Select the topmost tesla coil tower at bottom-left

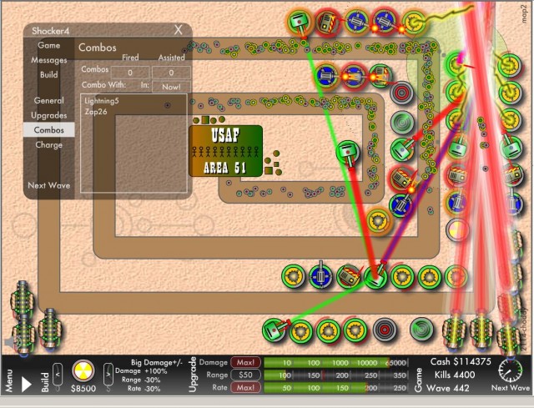point(23,300)
